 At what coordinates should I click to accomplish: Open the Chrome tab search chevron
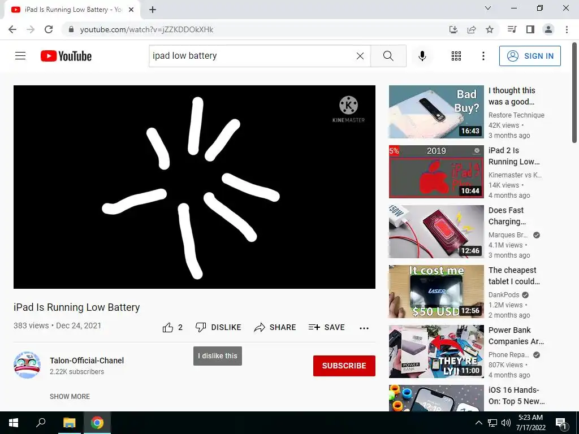pyautogui.click(x=488, y=8)
